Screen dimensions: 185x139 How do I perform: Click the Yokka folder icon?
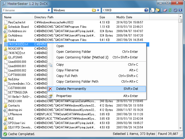(5, 40)
